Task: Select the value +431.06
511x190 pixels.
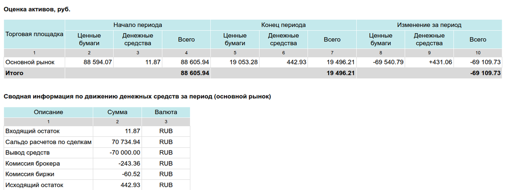Action: coord(441,62)
